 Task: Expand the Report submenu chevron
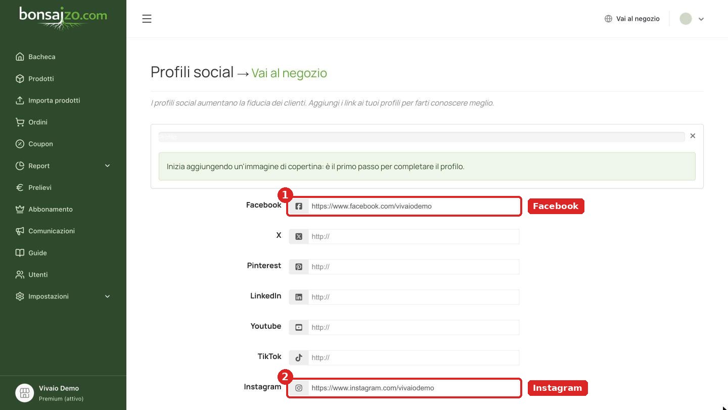[x=107, y=166]
